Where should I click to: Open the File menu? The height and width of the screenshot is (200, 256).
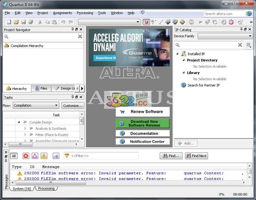[7, 13]
